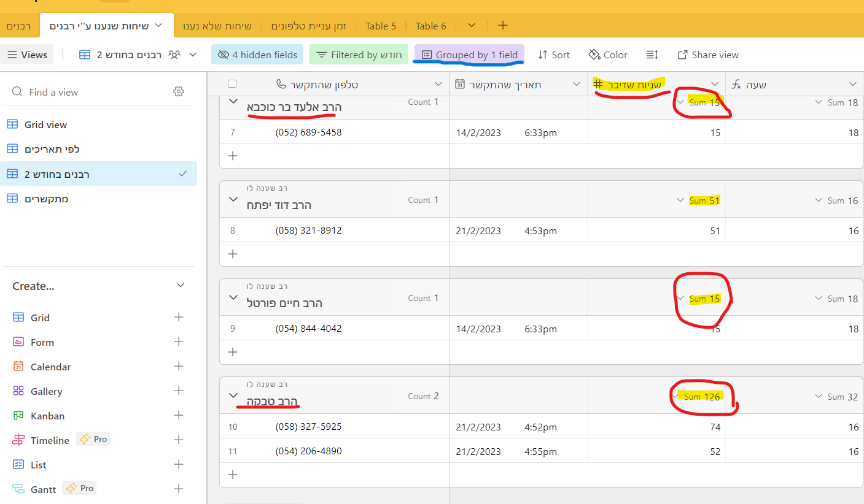864x504 pixels.
Task: Open dropdown for תאריך שהתקשר column
Action: point(577,84)
